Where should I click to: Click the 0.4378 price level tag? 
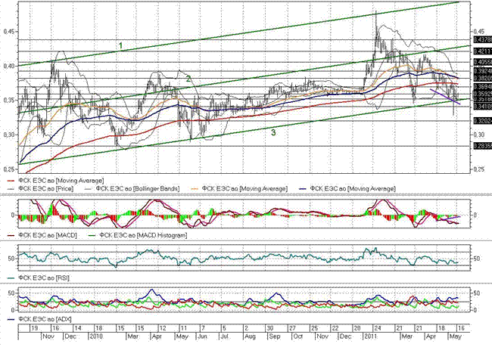coord(481,39)
